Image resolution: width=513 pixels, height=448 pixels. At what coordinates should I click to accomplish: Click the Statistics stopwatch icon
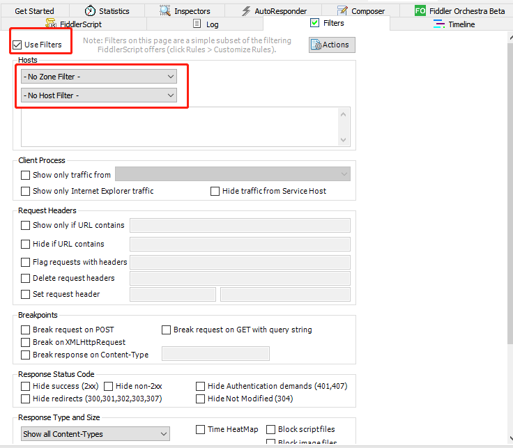point(90,10)
